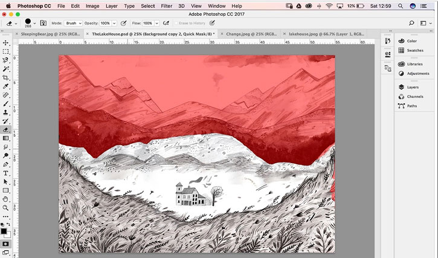Select the Lasso tool
This screenshot has height=258, width=438.
click(x=5, y=60)
